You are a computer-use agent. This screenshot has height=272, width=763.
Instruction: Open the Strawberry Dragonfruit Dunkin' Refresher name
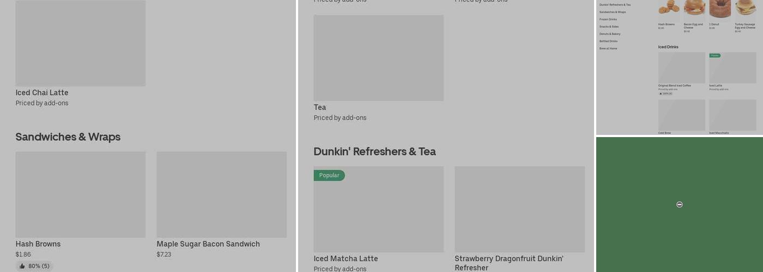509,263
